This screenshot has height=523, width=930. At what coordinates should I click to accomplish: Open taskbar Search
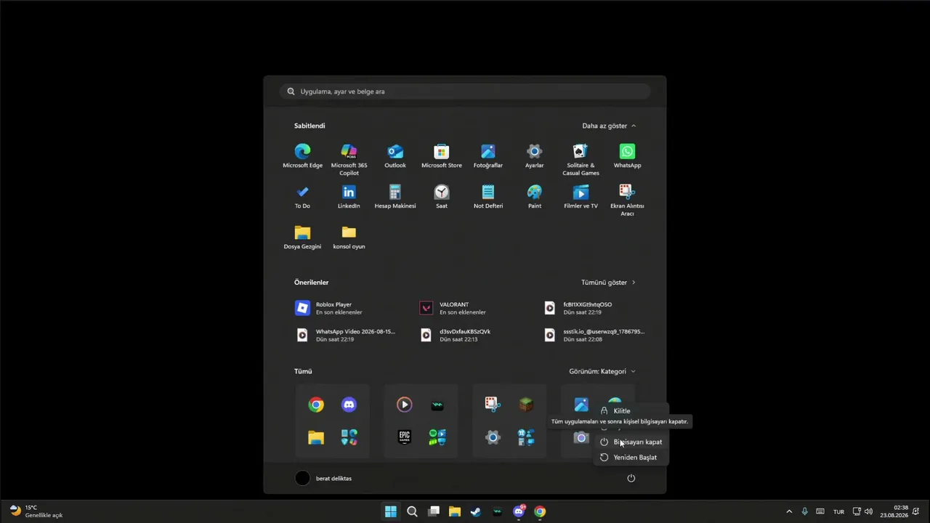pos(412,511)
